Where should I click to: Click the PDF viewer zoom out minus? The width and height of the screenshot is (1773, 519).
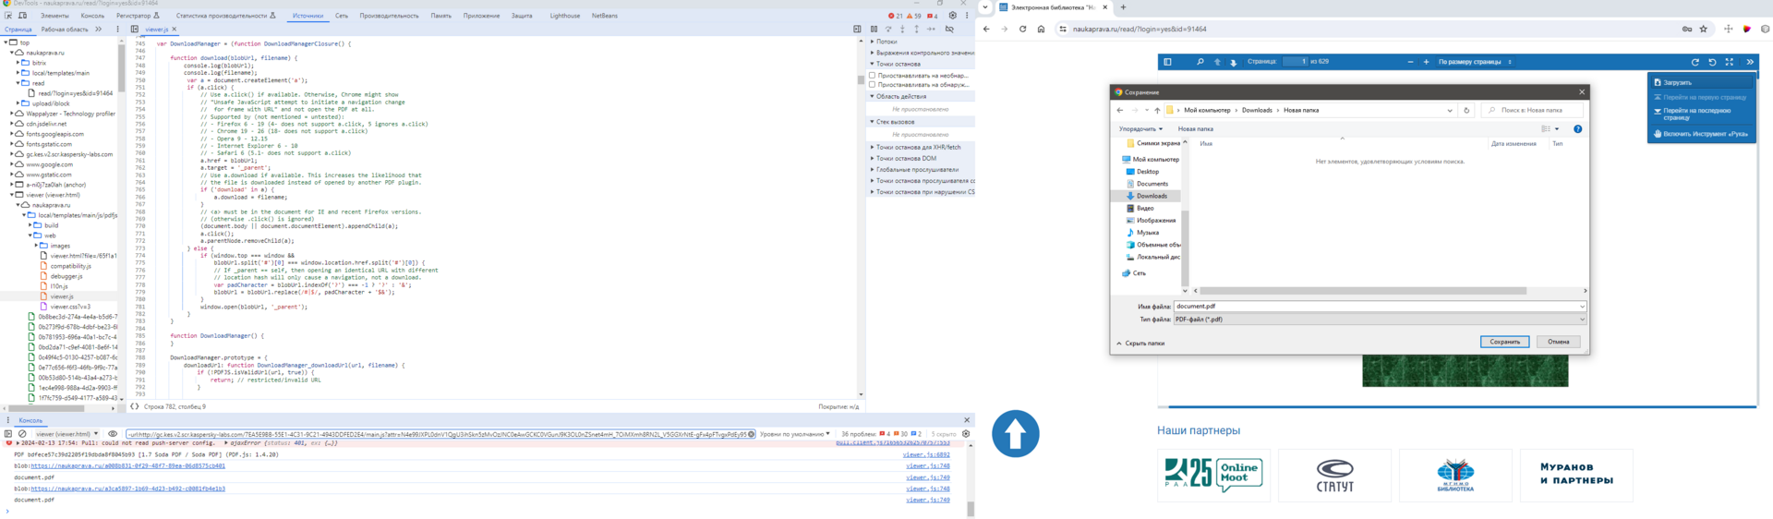pyautogui.click(x=1410, y=62)
